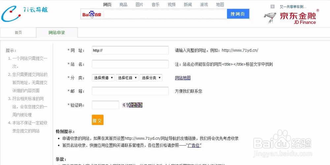Click the 条款 heading text
330x165 pixels.
coord(61,159)
